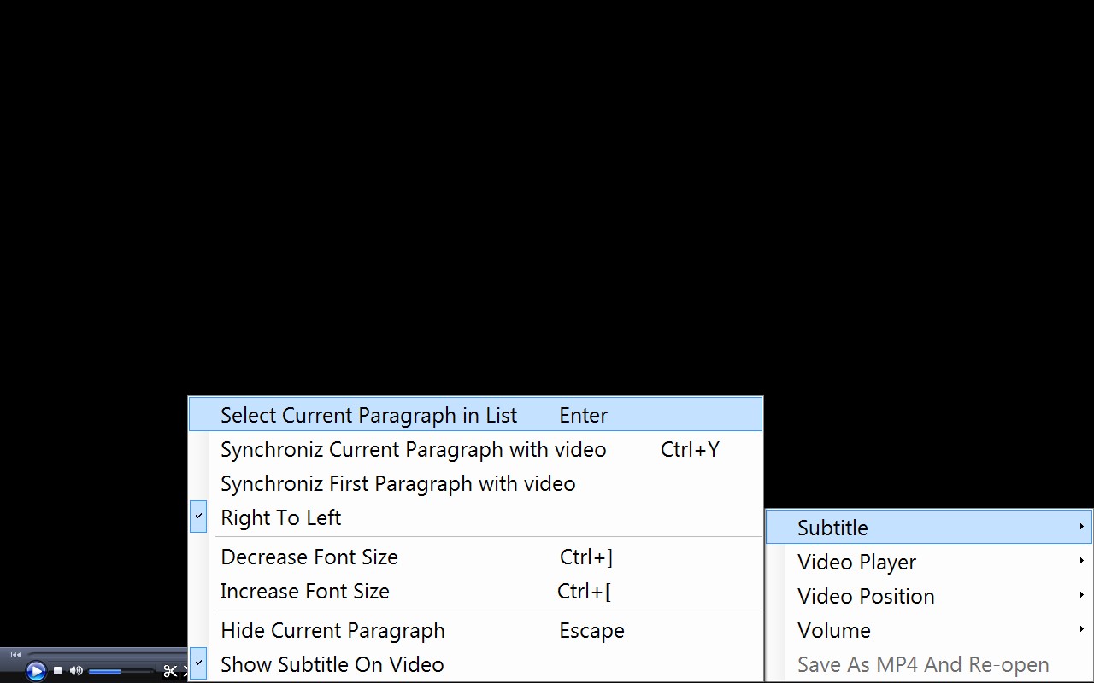Image resolution: width=1094 pixels, height=683 pixels.
Task: Click Increase Font Size
Action: (x=304, y=591)
